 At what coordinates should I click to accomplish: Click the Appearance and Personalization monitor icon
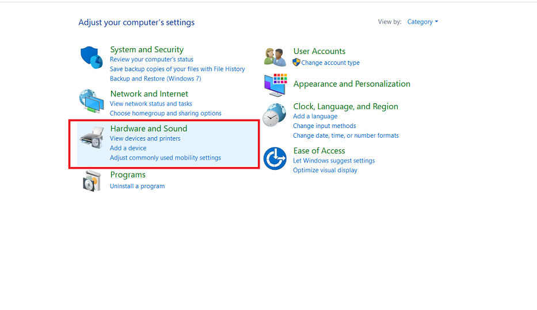pyautogui.click(x=275, y=85)
